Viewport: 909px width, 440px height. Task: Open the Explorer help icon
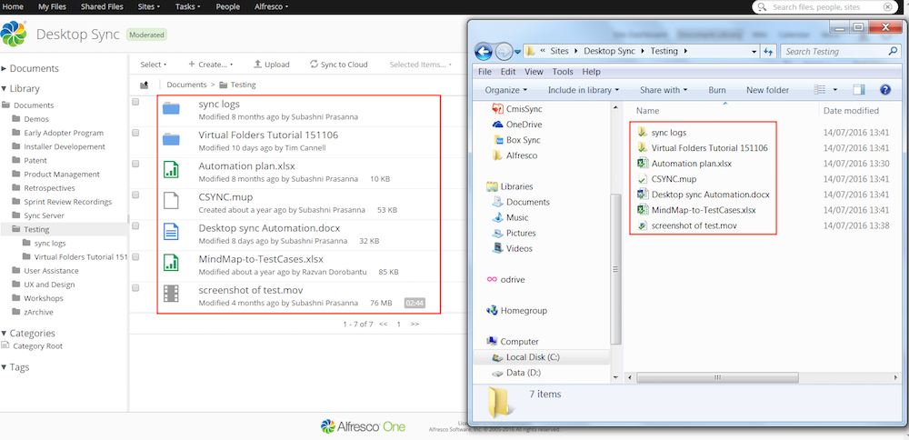884,90
